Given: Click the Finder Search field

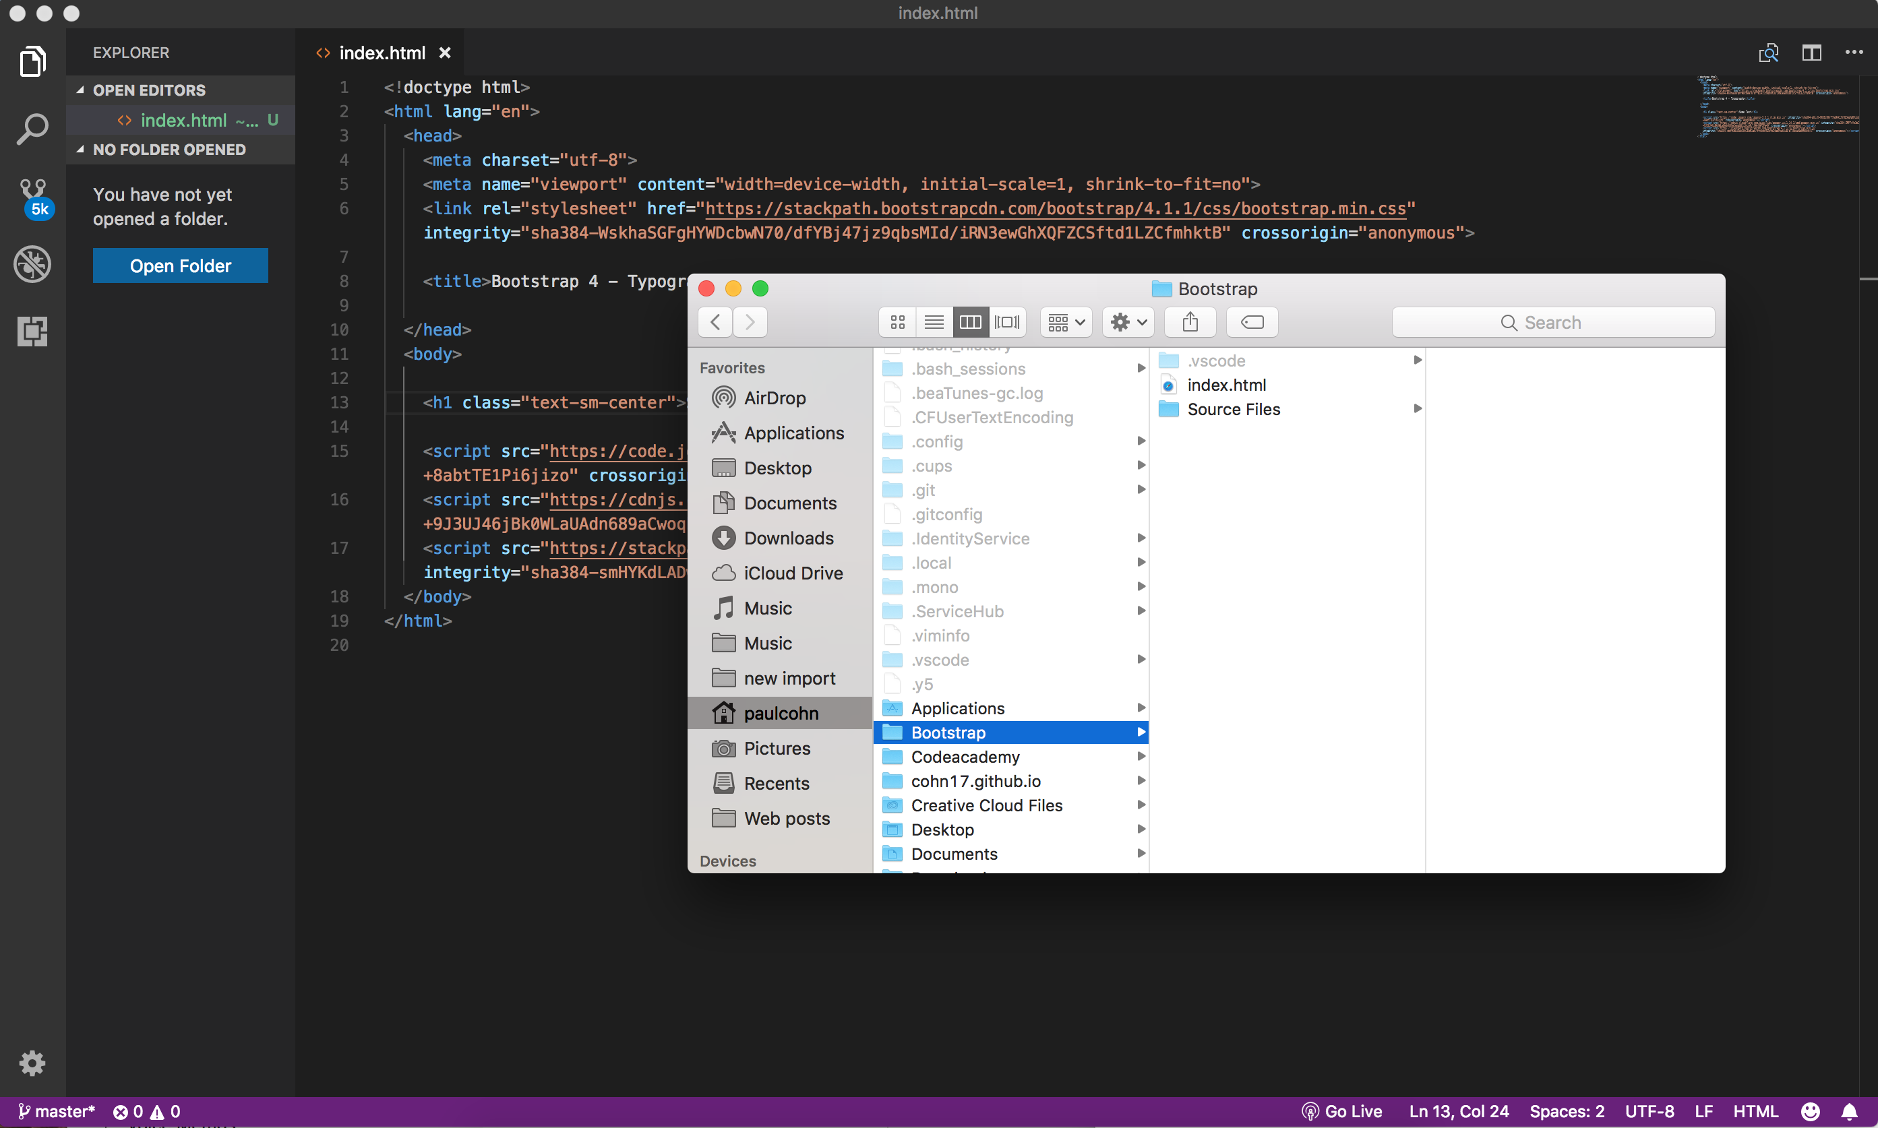Looking at the screenshot, I should tap(1552, 322).
